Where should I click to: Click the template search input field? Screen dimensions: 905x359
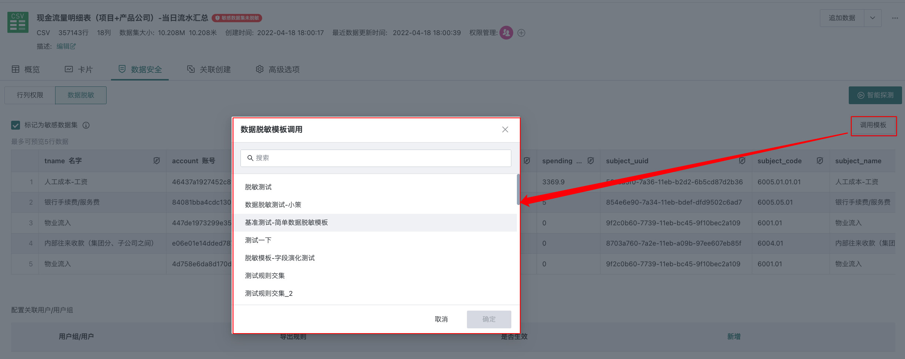[x=376, y=158]
